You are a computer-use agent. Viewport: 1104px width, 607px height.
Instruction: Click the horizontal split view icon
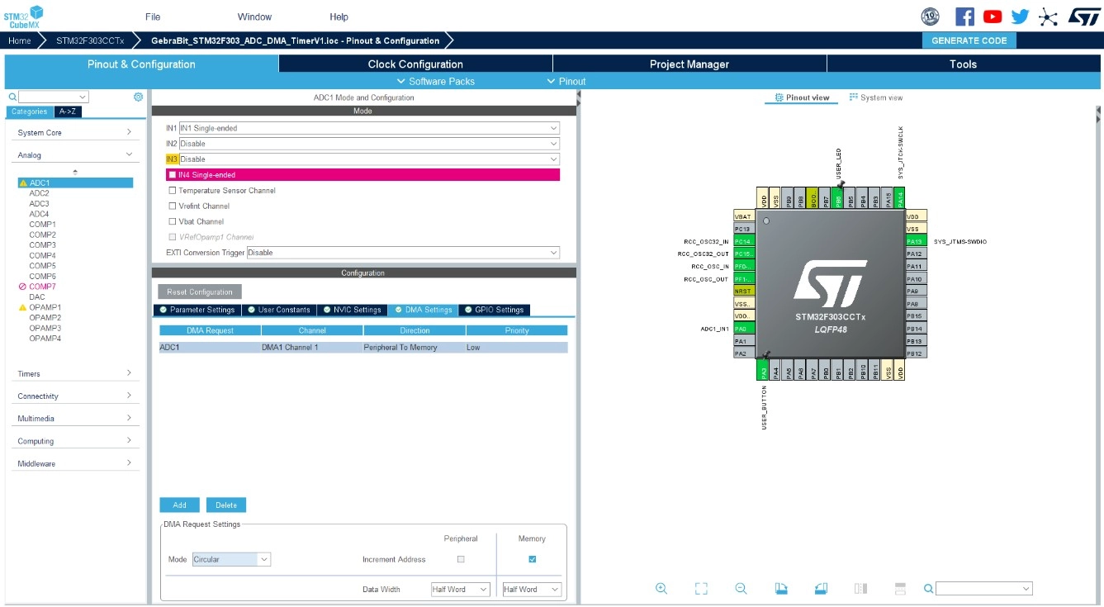click(x=901, y=589)
